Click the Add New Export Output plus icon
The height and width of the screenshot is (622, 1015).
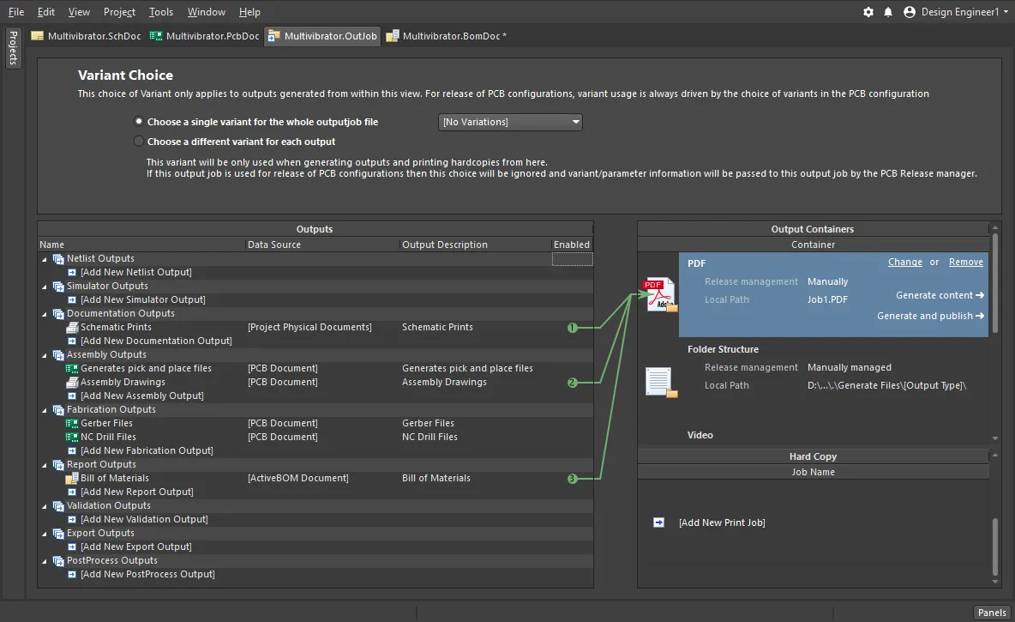72,547
